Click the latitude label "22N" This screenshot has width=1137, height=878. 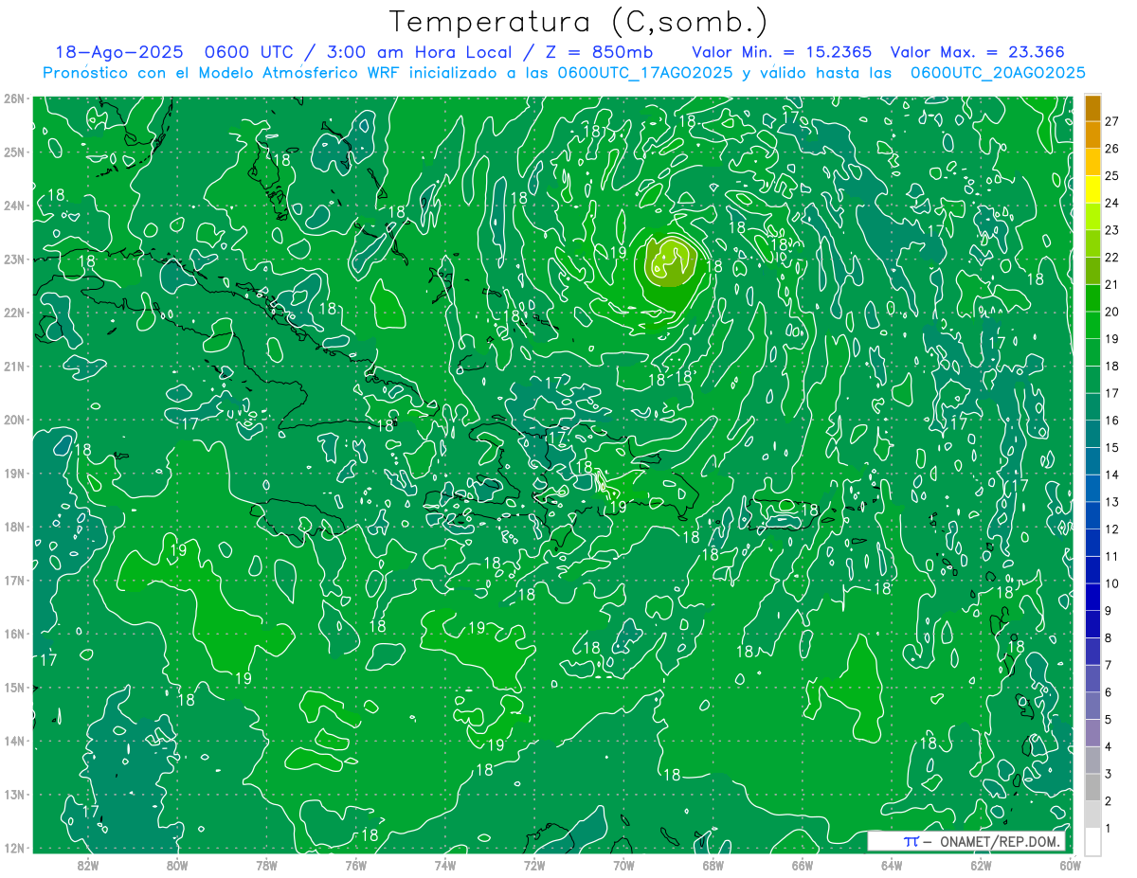pyautogui.click(x=14, y=313)
